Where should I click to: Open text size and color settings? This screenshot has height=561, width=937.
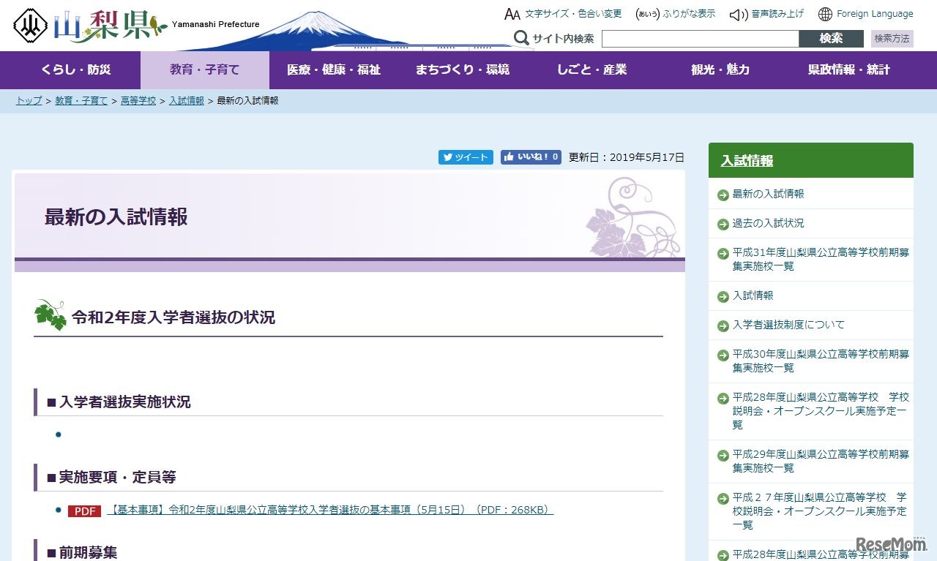[562, 14]
